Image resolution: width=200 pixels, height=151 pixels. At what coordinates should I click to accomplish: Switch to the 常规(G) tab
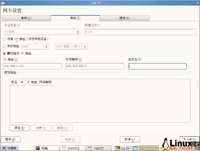click(x=26, y=18)
